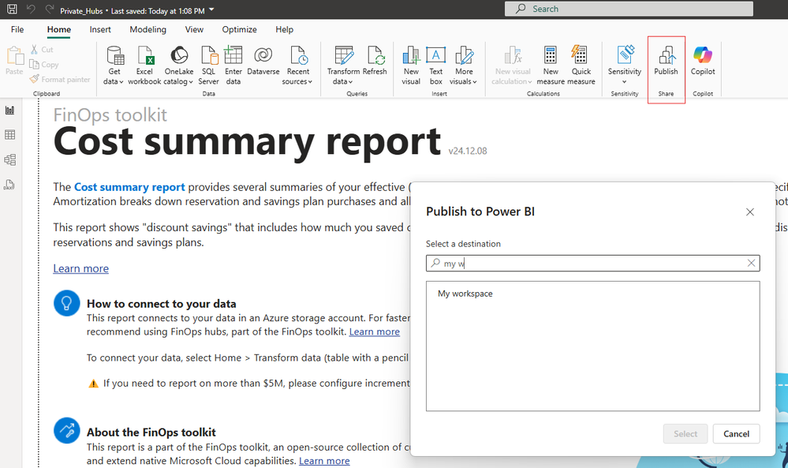Click the lightbulb How to connect icon
The width and height of the screenshot is (788, 468).
[67, 303]
